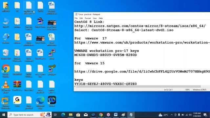
Task: Open File Explorer from the taskbar
Action: click(71, 115)
